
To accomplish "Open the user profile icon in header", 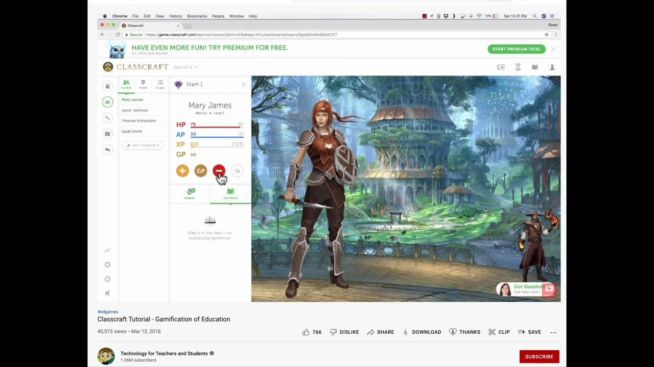I will click(552, 67).
